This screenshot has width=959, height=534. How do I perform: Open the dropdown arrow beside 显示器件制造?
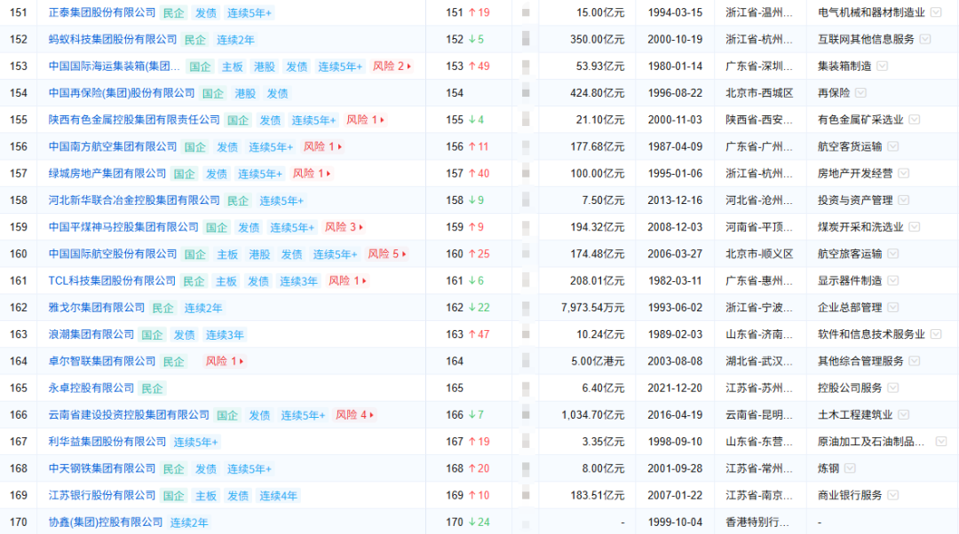(x=893, y=280)
